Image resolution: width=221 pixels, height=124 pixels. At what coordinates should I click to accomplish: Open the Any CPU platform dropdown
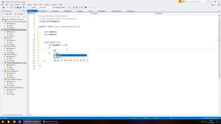[46, 8]
